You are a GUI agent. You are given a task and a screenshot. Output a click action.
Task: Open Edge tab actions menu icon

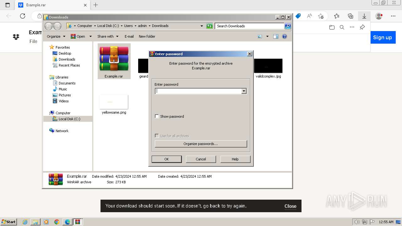coord(8,5)
